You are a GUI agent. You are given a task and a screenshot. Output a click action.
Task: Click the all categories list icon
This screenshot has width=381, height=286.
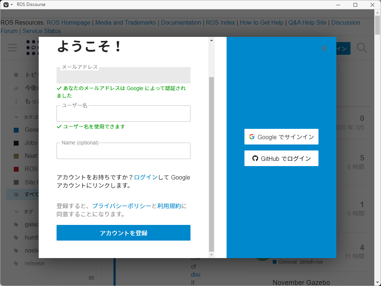(16, 194)
